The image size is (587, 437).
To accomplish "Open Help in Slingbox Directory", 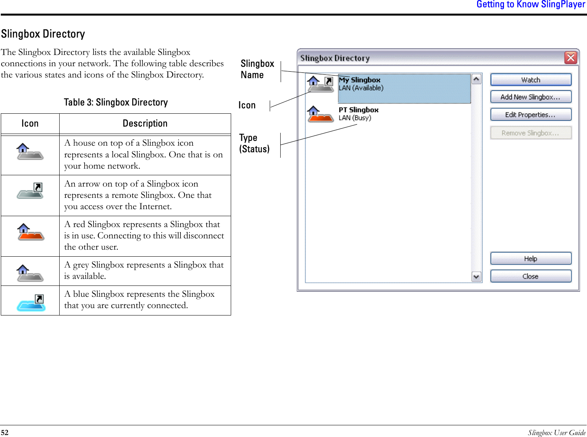I will (x=531, y=259).
